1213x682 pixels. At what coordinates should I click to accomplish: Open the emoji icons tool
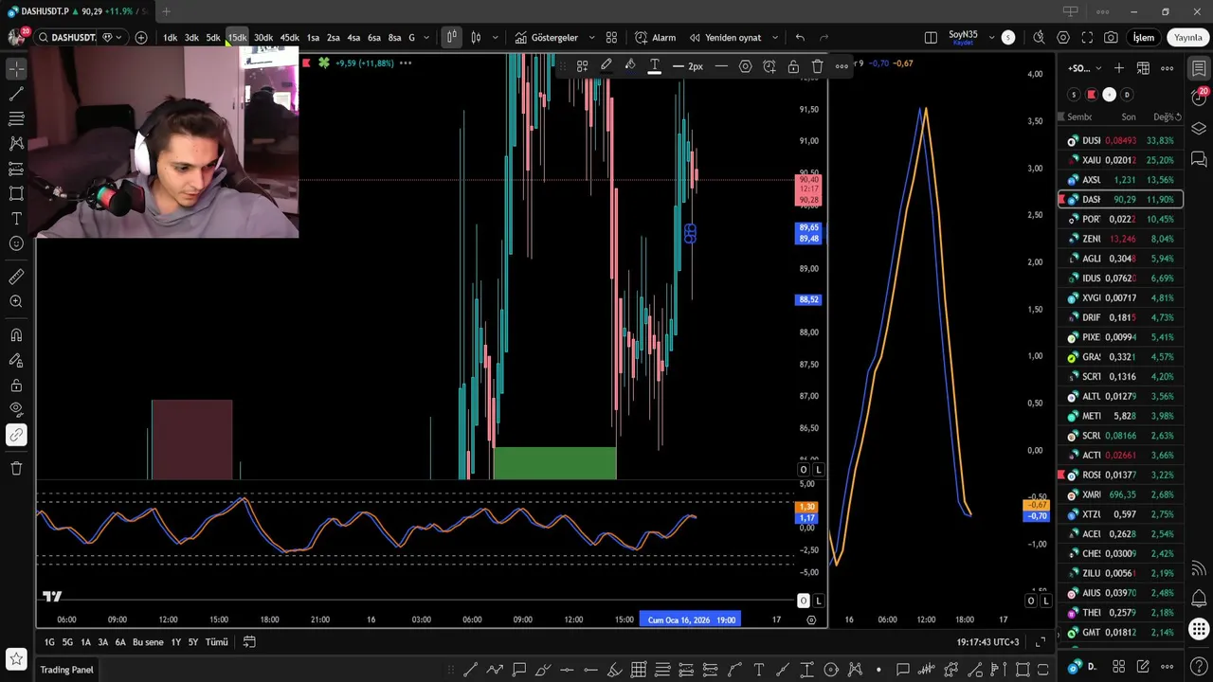16,243
